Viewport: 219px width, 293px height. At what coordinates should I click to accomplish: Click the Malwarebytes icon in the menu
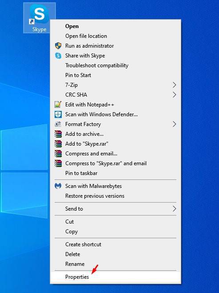pos(58,186)
